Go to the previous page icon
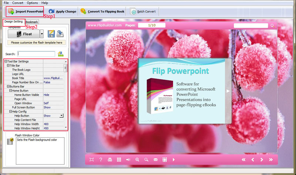 (x=253, y=160)
